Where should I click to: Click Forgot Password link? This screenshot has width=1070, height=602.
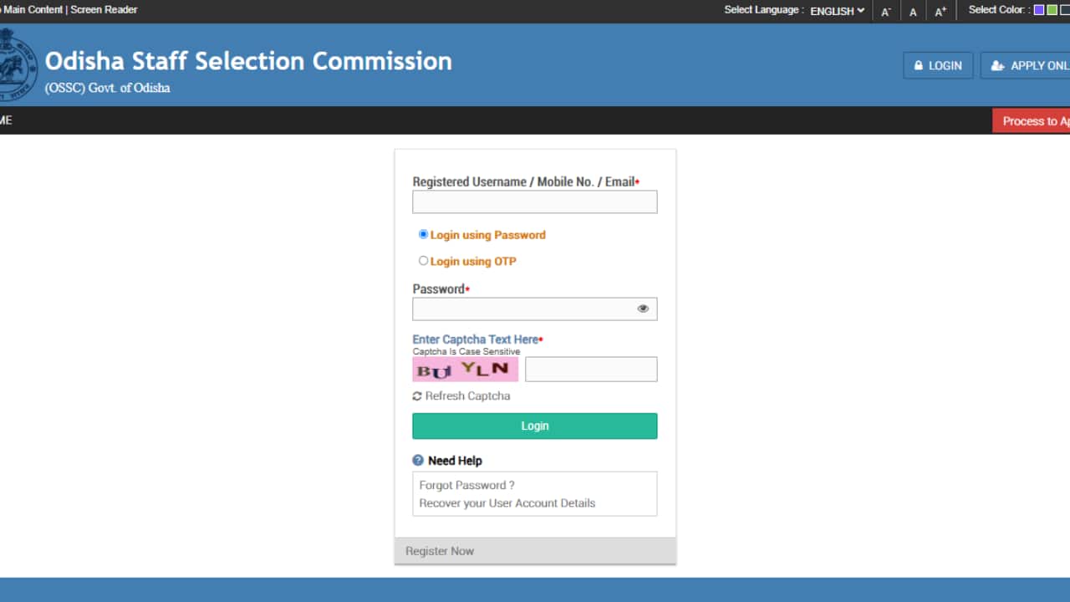pyautogui.click(x=466, y=484)
